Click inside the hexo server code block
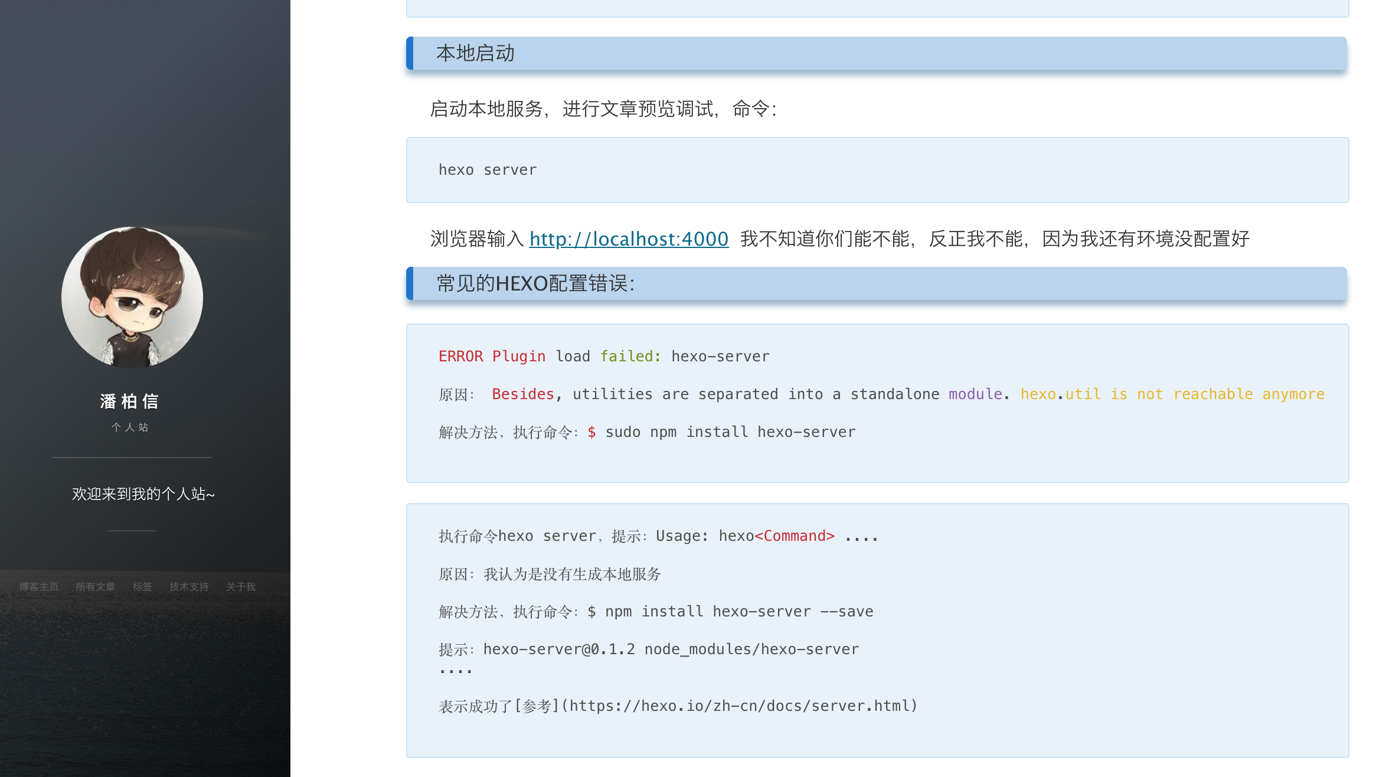 click(488, 170)
